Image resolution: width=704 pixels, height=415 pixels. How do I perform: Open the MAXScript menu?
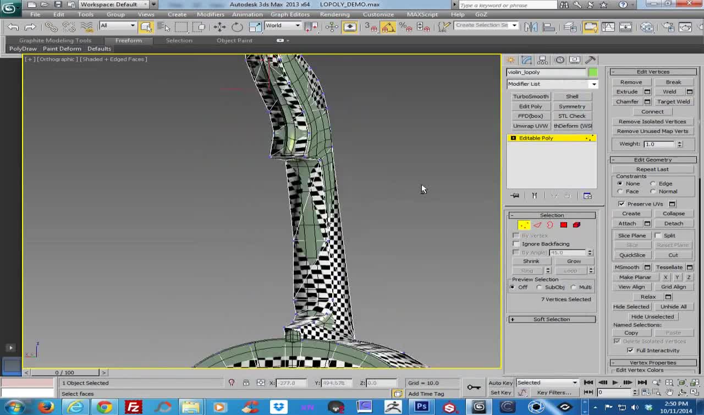coord(422,14)
